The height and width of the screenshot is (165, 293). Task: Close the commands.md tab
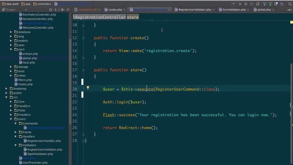[99, 10]
